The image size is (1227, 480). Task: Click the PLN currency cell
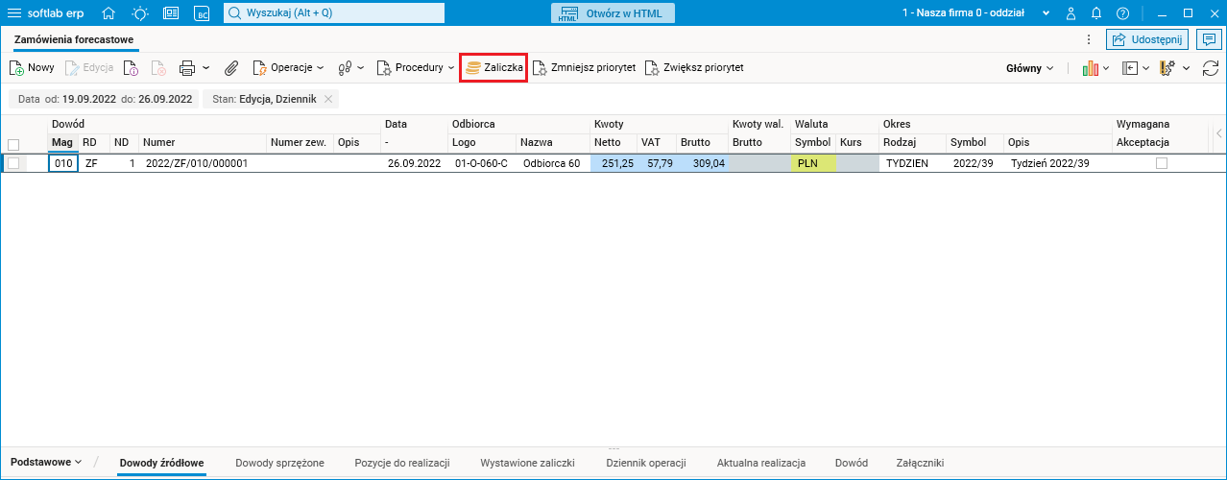813,163
